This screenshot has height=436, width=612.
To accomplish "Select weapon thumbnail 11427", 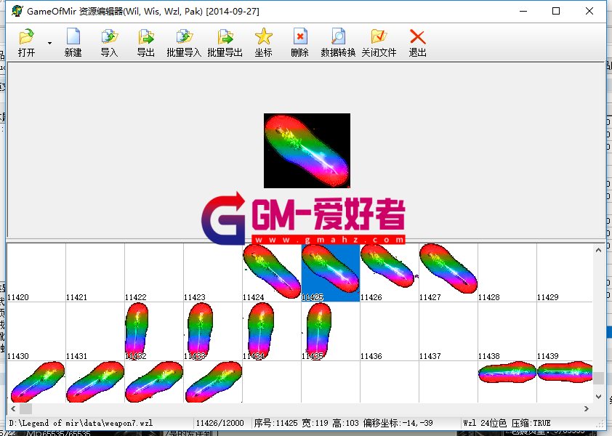I will 449,272.
